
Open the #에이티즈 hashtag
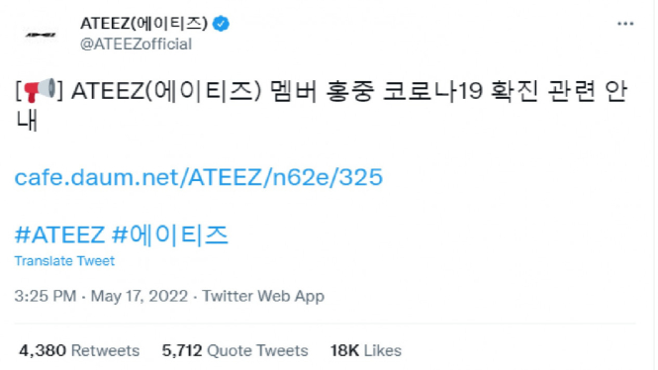[170, 234]
